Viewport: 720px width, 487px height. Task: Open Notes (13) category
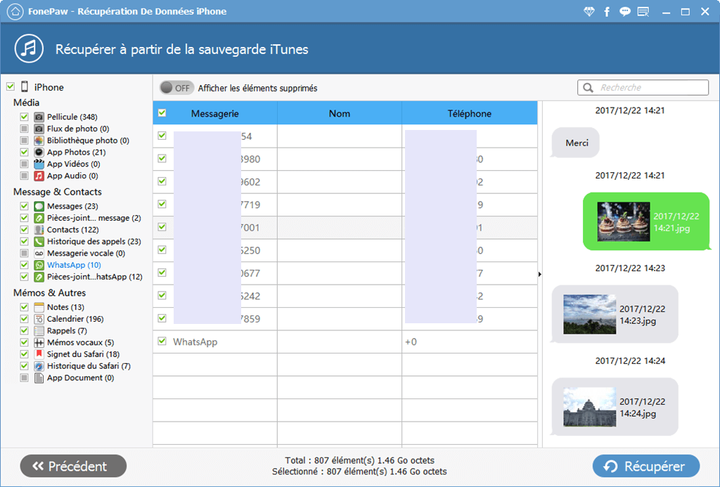(65, 307)
